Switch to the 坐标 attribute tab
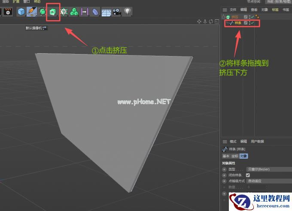Viewport: 292px width, 211px height. pyautogui.click(x=235, y=156)
